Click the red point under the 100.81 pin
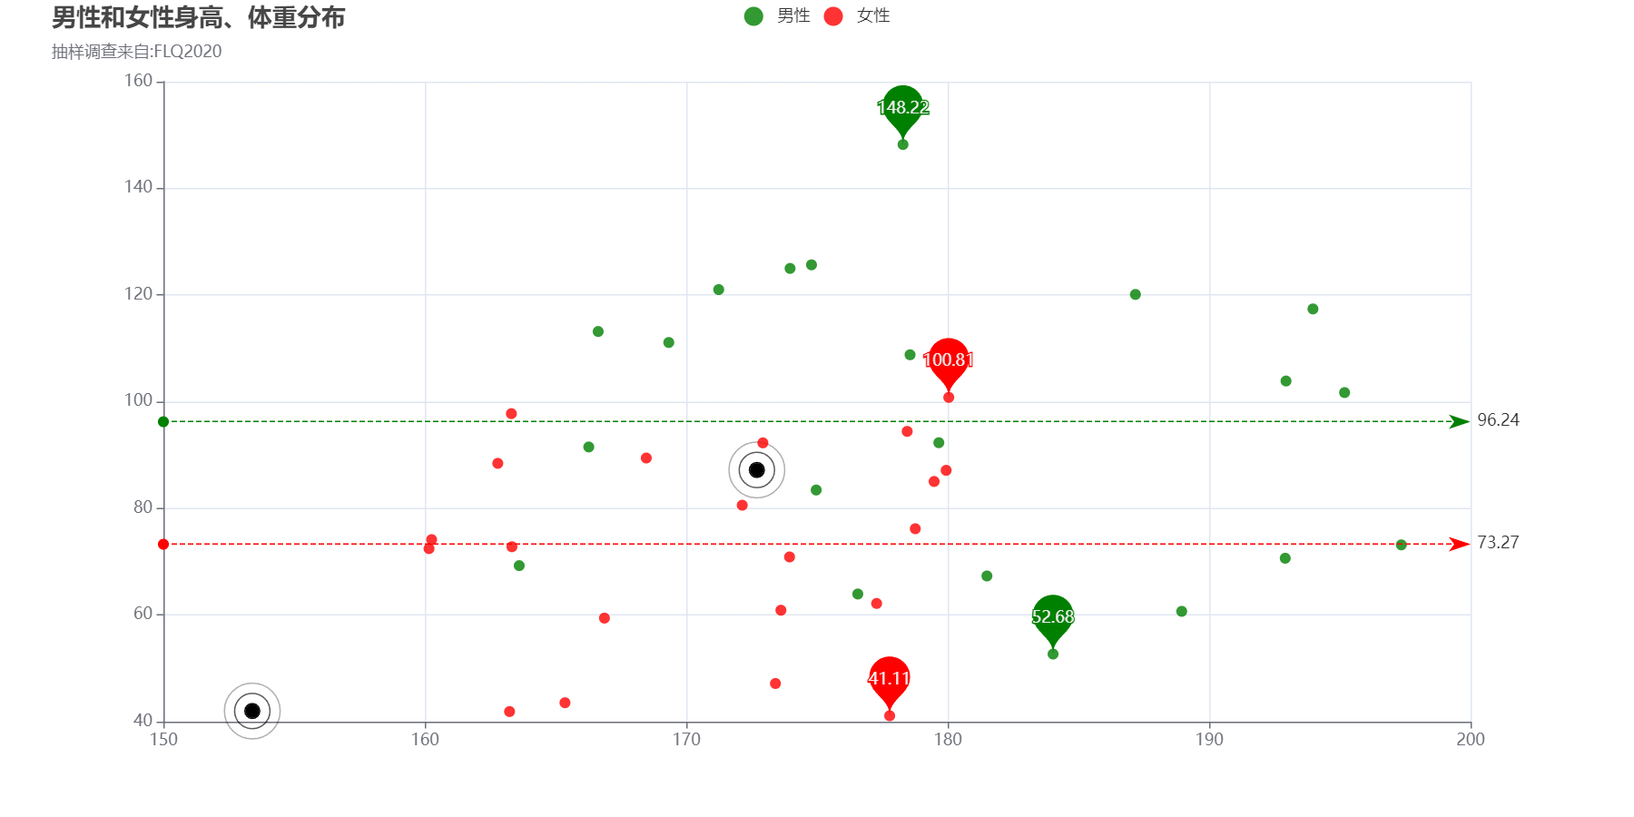 [949, 398]
